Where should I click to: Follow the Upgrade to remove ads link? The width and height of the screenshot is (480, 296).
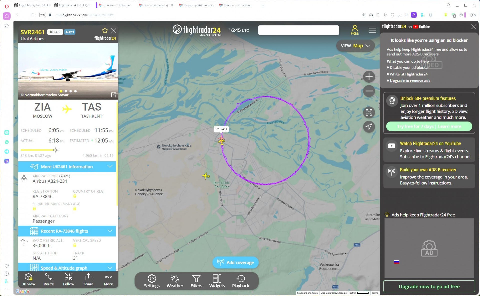point(410,81)
